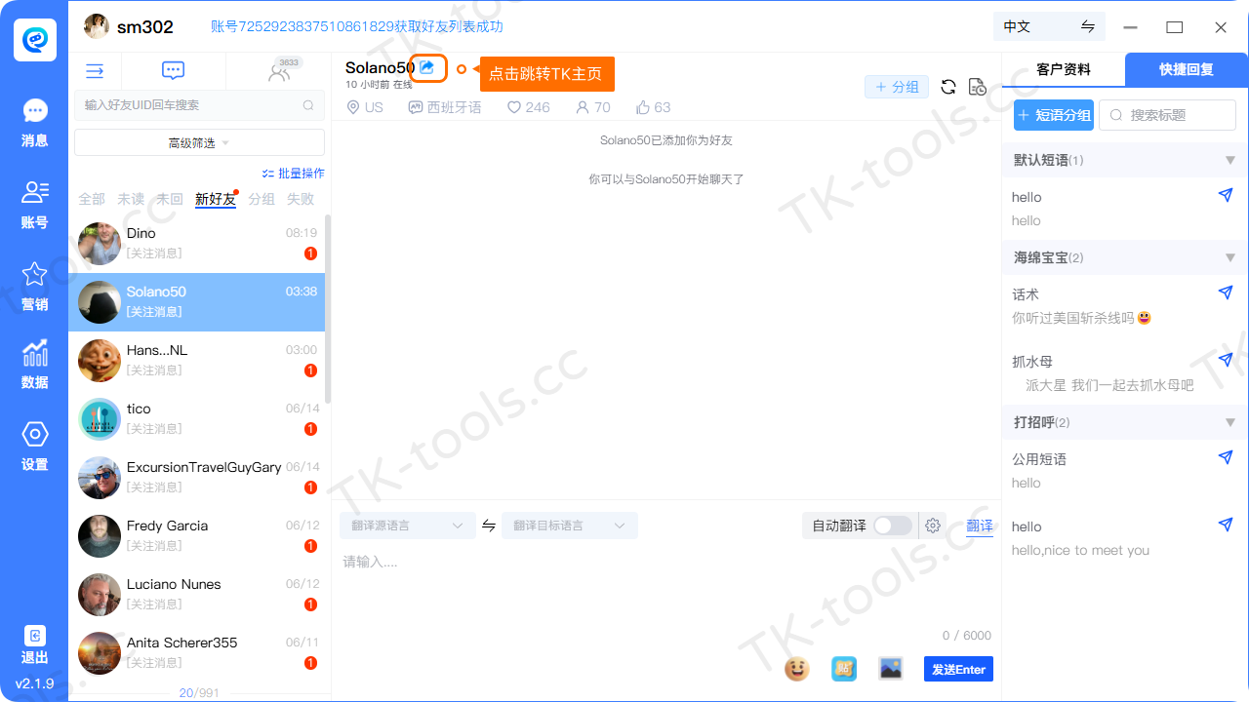Open the emoji picker
This screenshot has height=702, width=1249.
(x=797, y=669)
